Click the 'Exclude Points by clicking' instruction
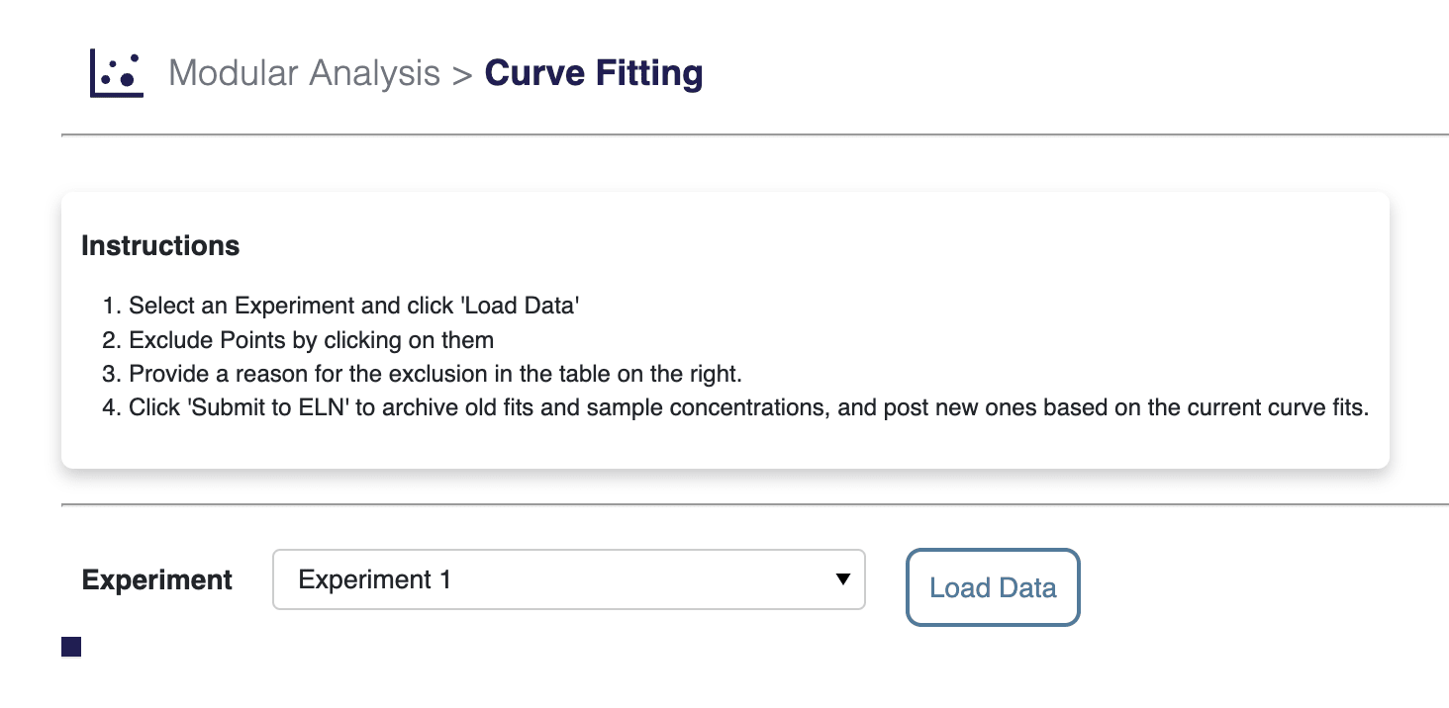The image size is (1449, 708). point(311,340)
